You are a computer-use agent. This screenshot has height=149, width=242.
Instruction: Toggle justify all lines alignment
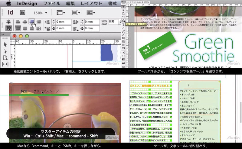point(32,28)
